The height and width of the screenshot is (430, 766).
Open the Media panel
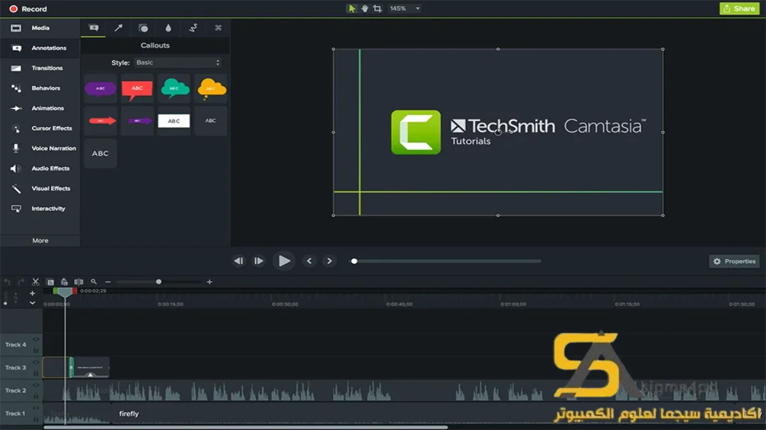coord(40,28)
